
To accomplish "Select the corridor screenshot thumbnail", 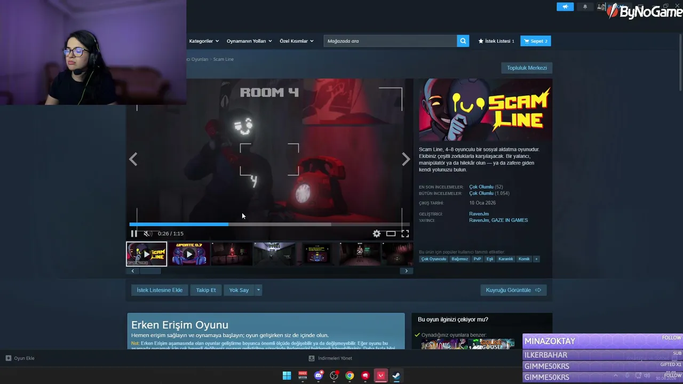I will click(x=274, y=254).
